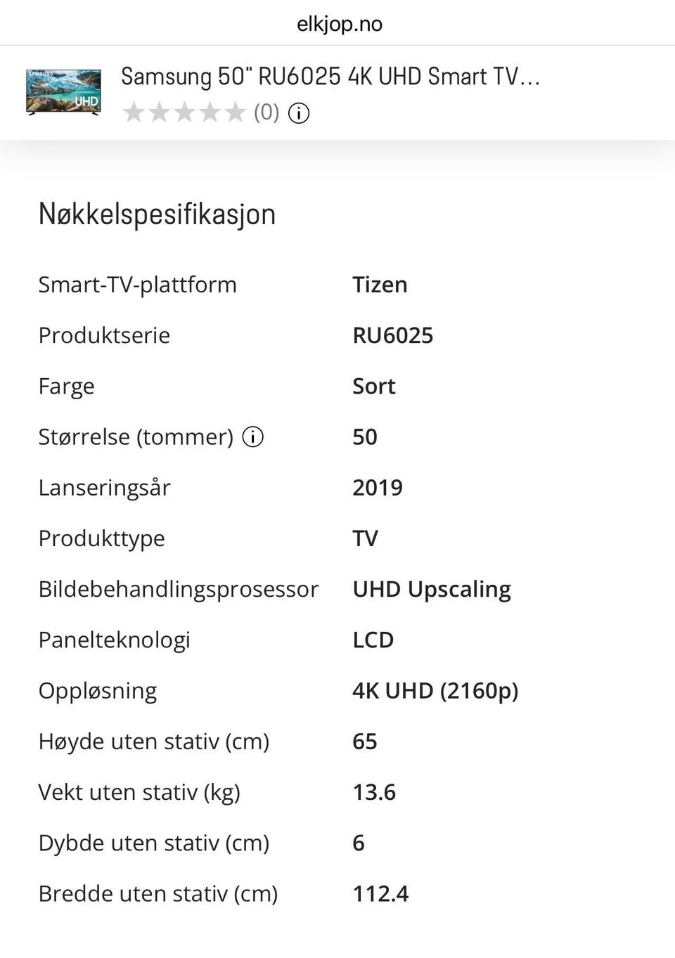Select the Lanseringsår value 2019
This screenshot has width=675, height=958.
[378, 488]
